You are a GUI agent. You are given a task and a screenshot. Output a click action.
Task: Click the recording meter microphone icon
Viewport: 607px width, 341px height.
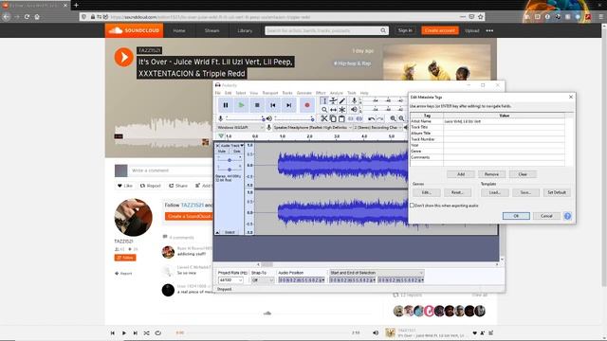click(354, 101)
